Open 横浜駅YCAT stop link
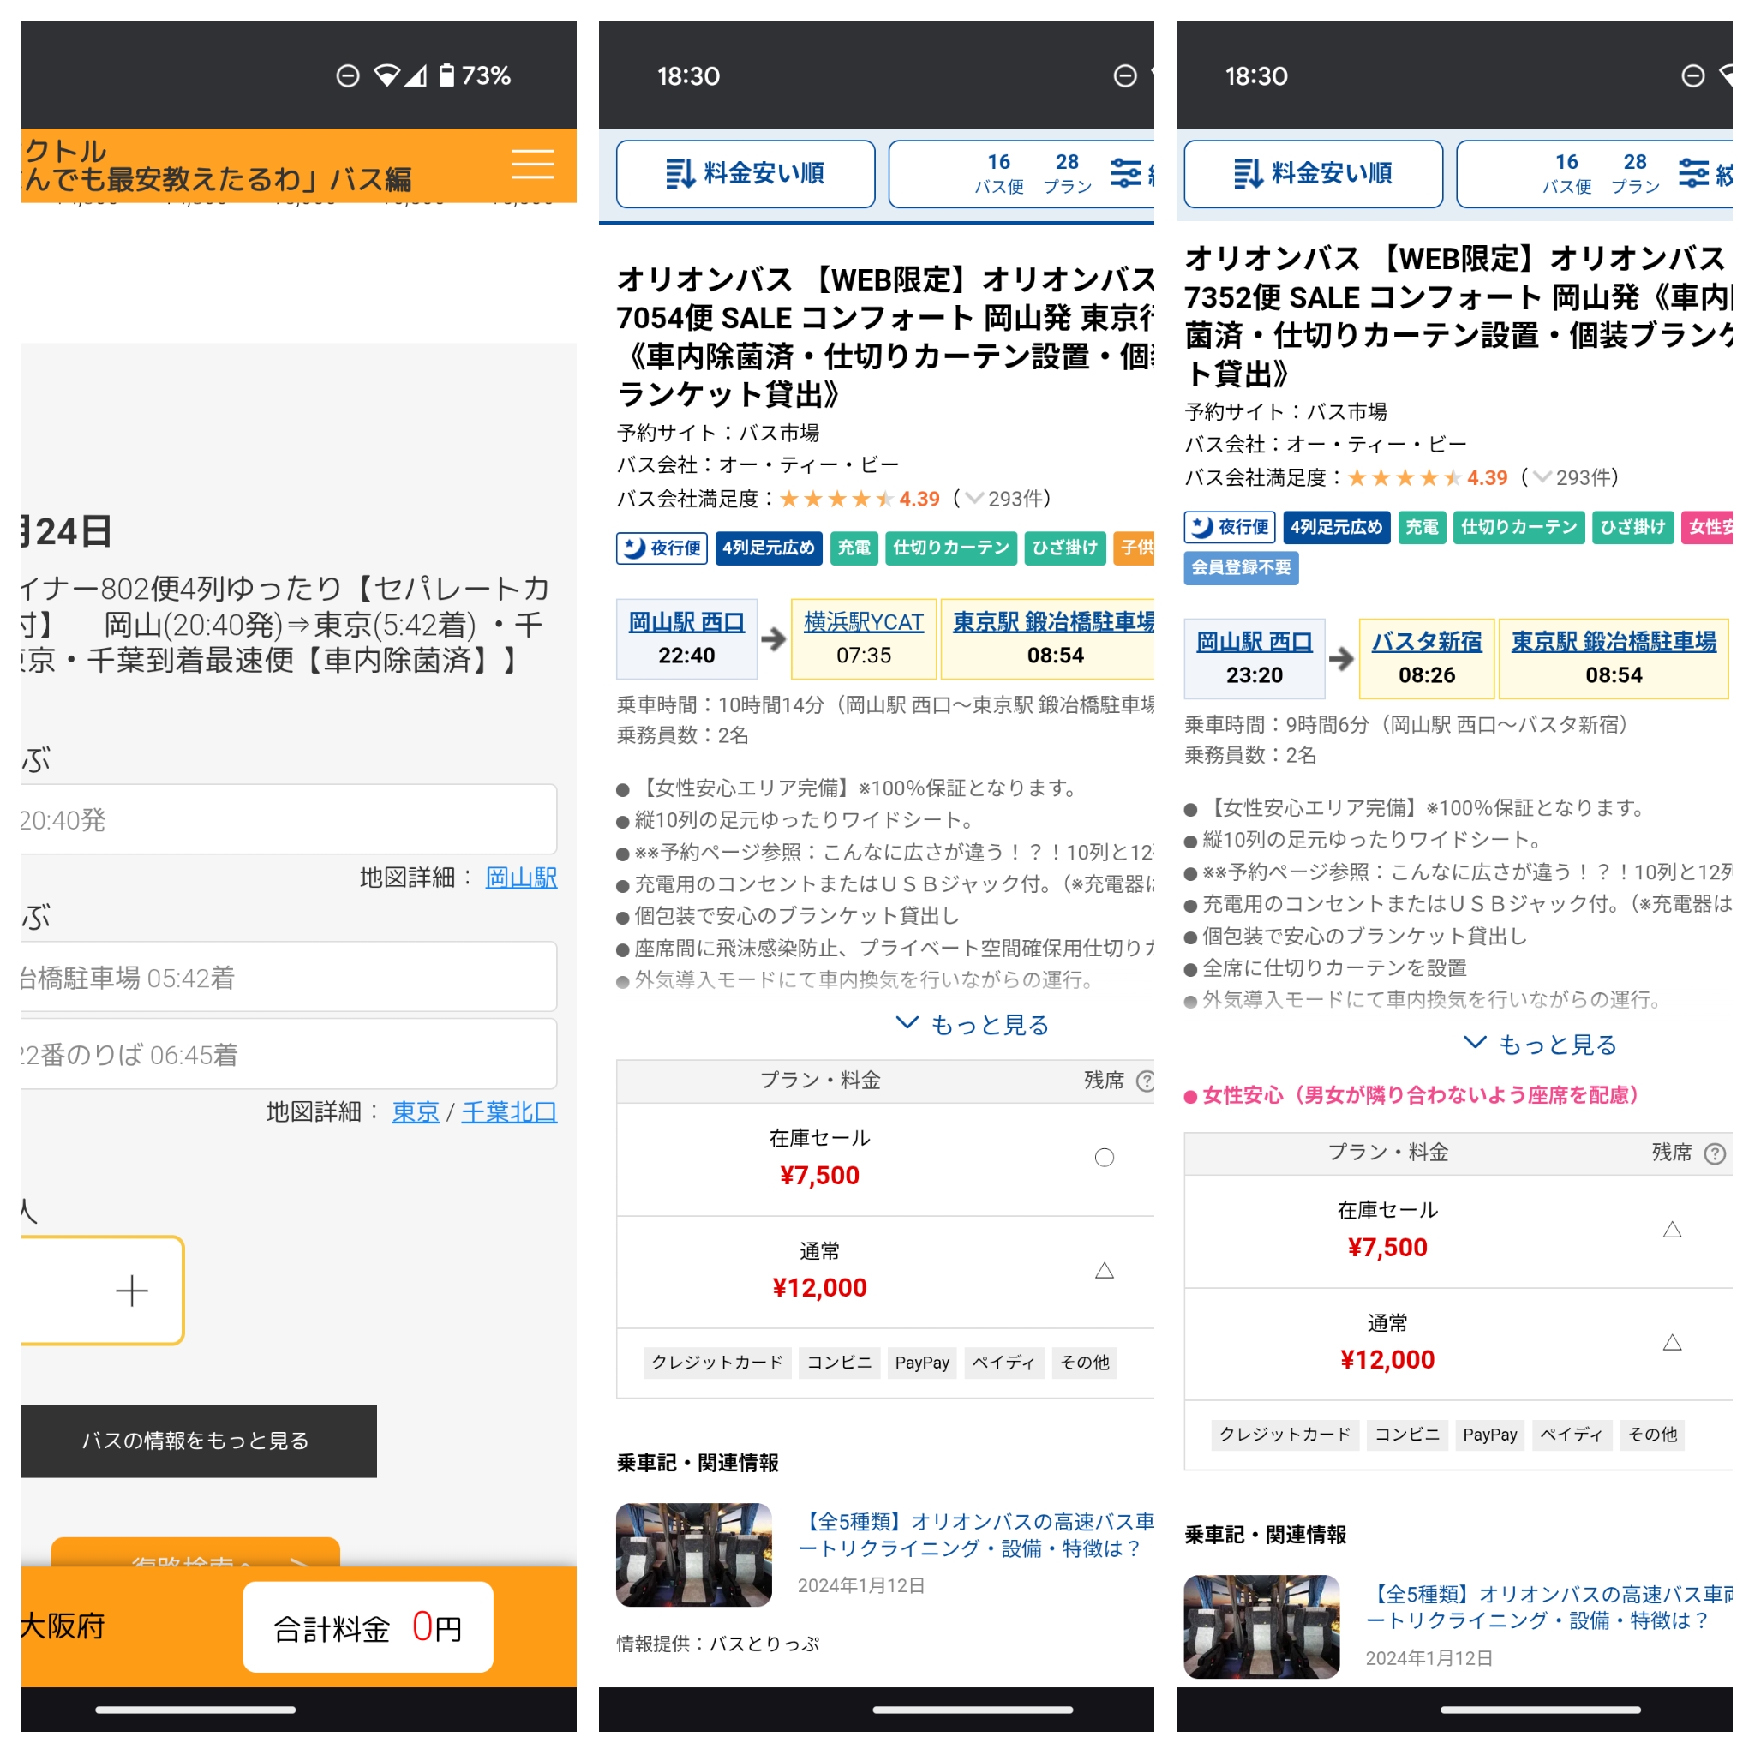The width and height of the screenshot is (1755, 1755). (864, 622)
